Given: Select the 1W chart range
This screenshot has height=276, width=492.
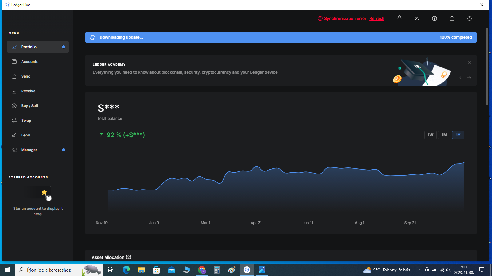Looking at the screenshot, I should pyautogui.click(x=430, y=135).
